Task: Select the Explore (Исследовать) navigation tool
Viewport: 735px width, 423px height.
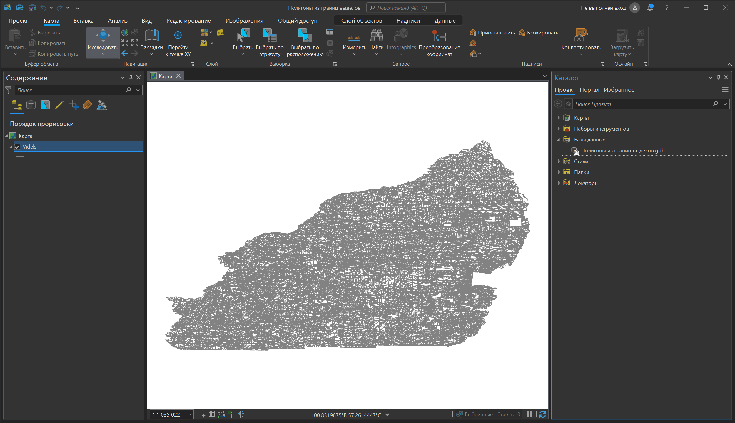Action: tap(103, 36)
